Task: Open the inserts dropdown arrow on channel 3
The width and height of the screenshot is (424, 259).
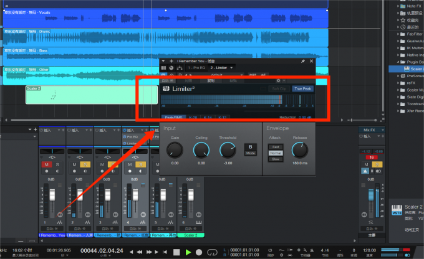Action: (114, 130)
